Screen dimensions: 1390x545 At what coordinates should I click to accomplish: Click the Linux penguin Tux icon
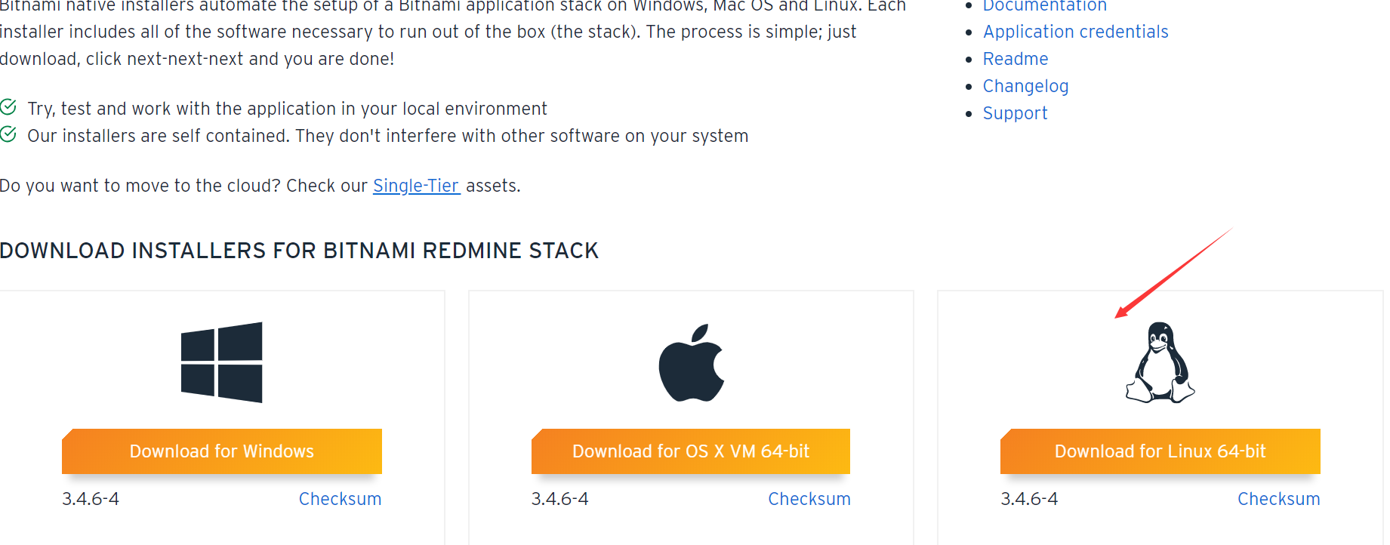coord(1159,362)
